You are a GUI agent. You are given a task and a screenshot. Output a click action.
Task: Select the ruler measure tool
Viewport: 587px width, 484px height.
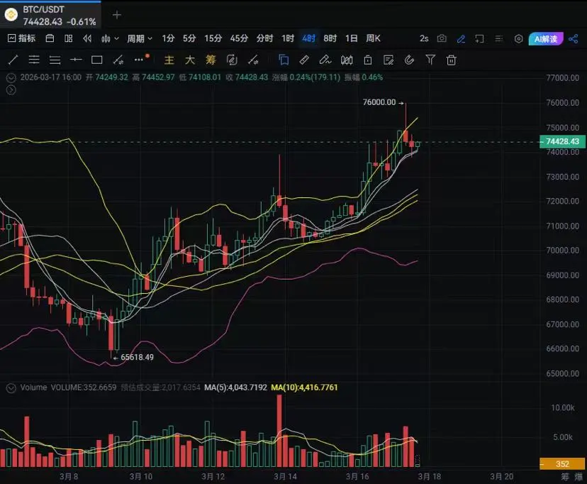tap(304, 60)
